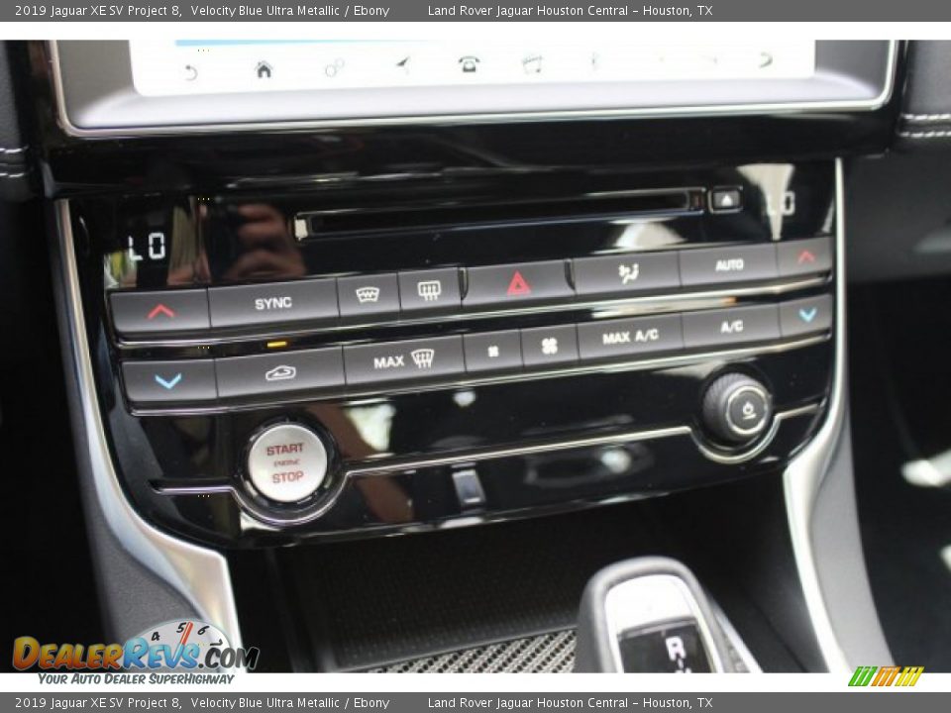The height and width of the screenshot is (713, 951).
Task: Tap the phone icon on the touchscreen
Action: click(x=469, y=63)
